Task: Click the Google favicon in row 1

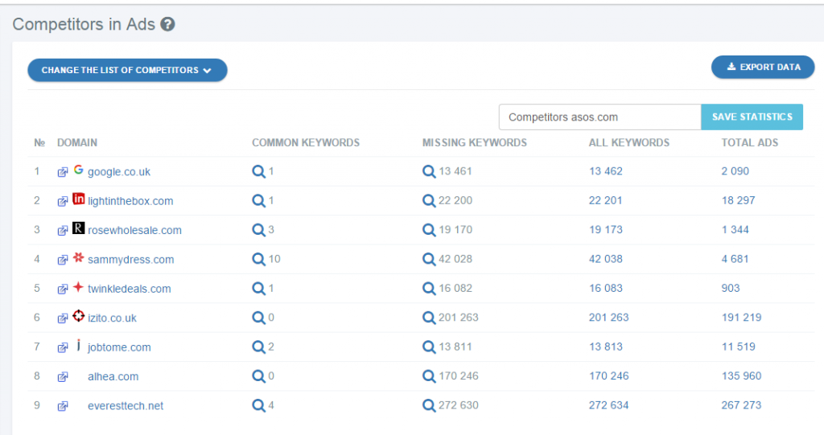Action: [x=78, y=170]
